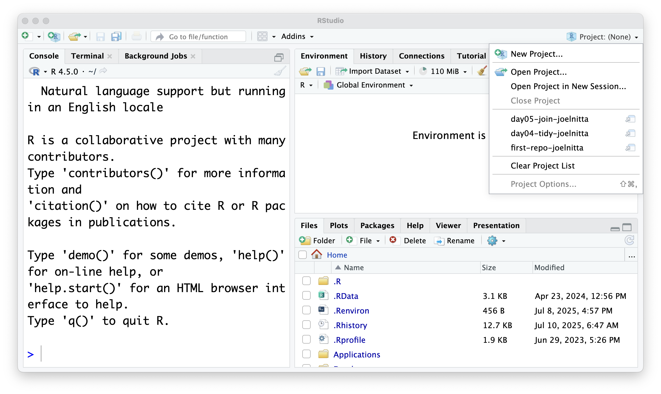Refresh the file listing in Files pane
The height and width of the screenshot is (394, 661).
629,240
